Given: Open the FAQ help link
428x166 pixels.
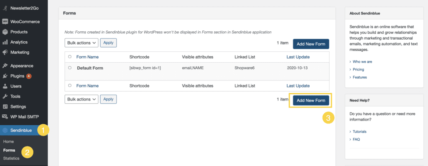Looking at the screenshot, I should 356,139.
